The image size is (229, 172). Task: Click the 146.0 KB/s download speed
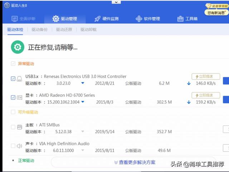[206, 83]
